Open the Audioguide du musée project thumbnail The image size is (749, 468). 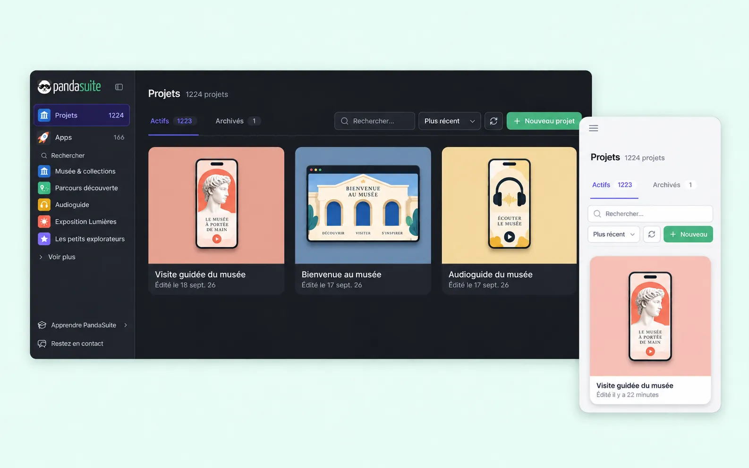(509, 205)
